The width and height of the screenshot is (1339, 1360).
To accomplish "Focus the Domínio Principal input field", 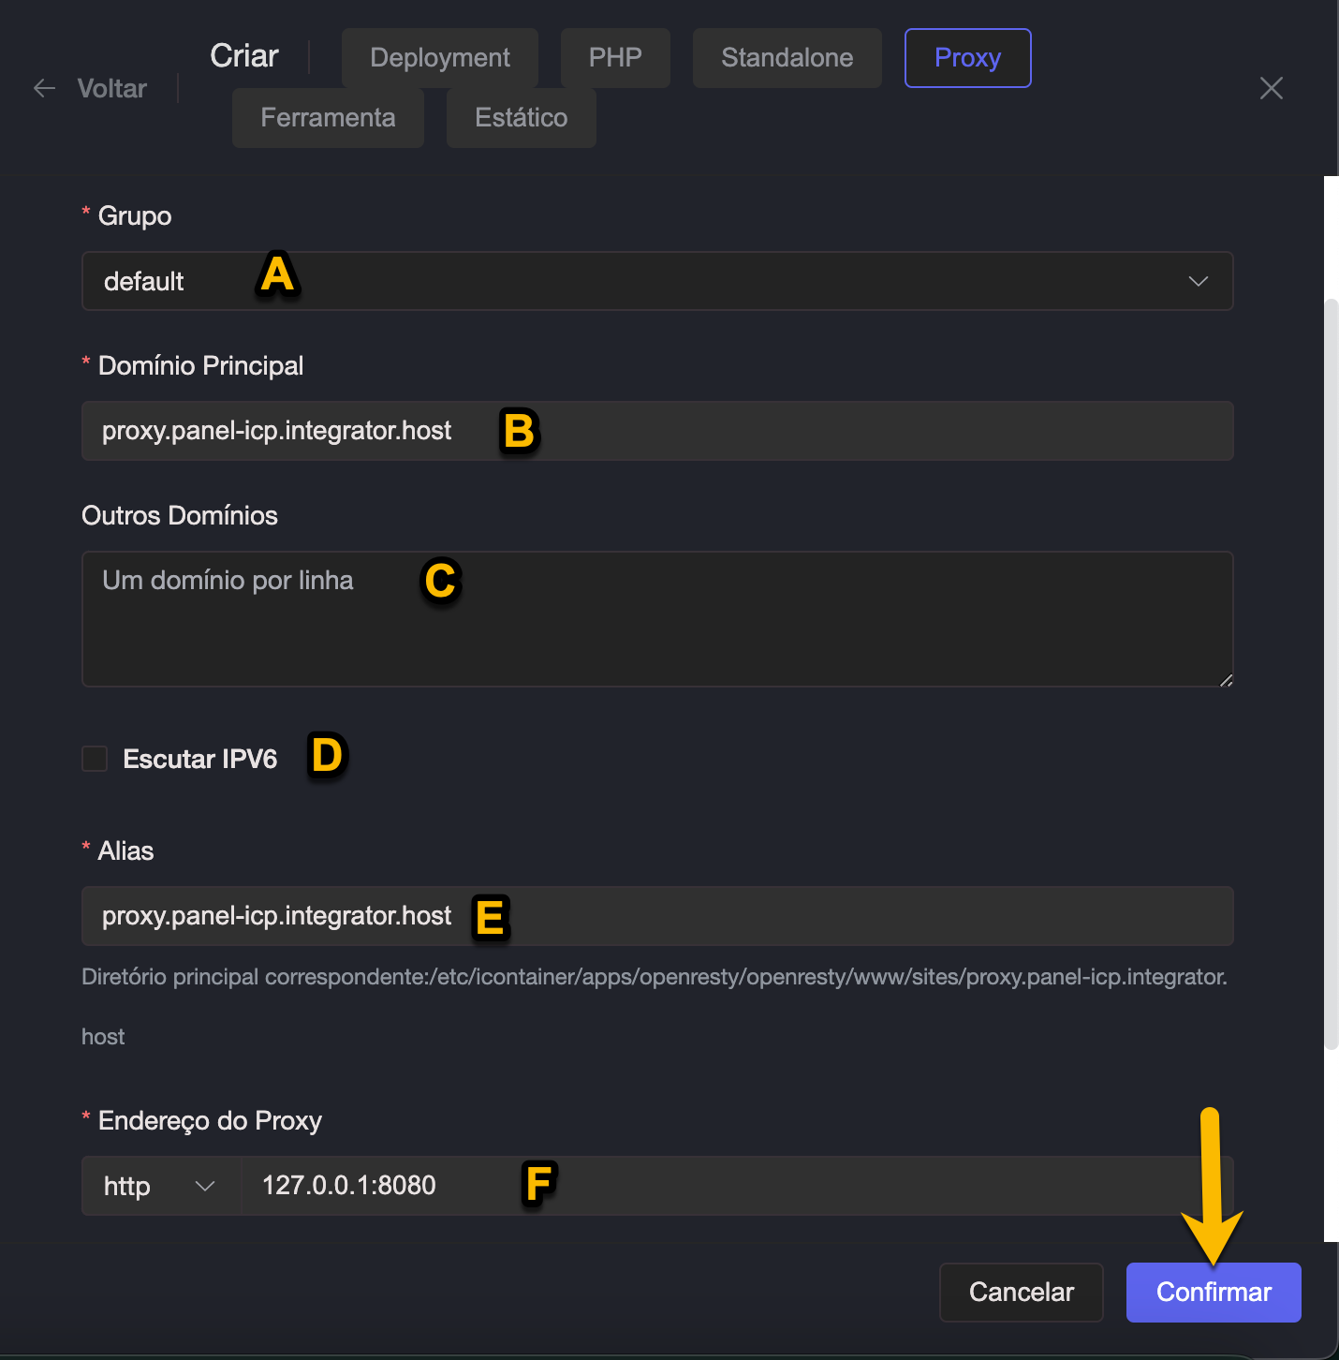I will pyautogui.click(x=749, y=431).
